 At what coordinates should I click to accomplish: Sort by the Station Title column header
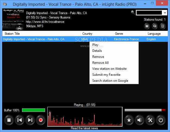42,34
